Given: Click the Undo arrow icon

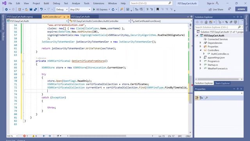Looking at the screenshot, I should (41, 9).
